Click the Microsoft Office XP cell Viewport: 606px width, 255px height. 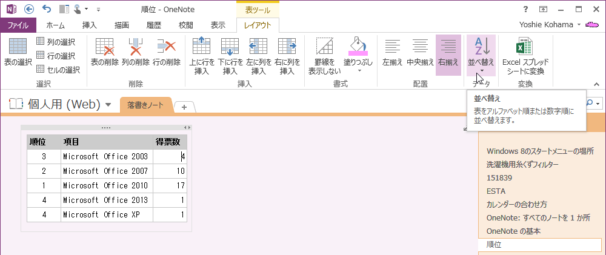pyautogui.click(x=107, y=215)
